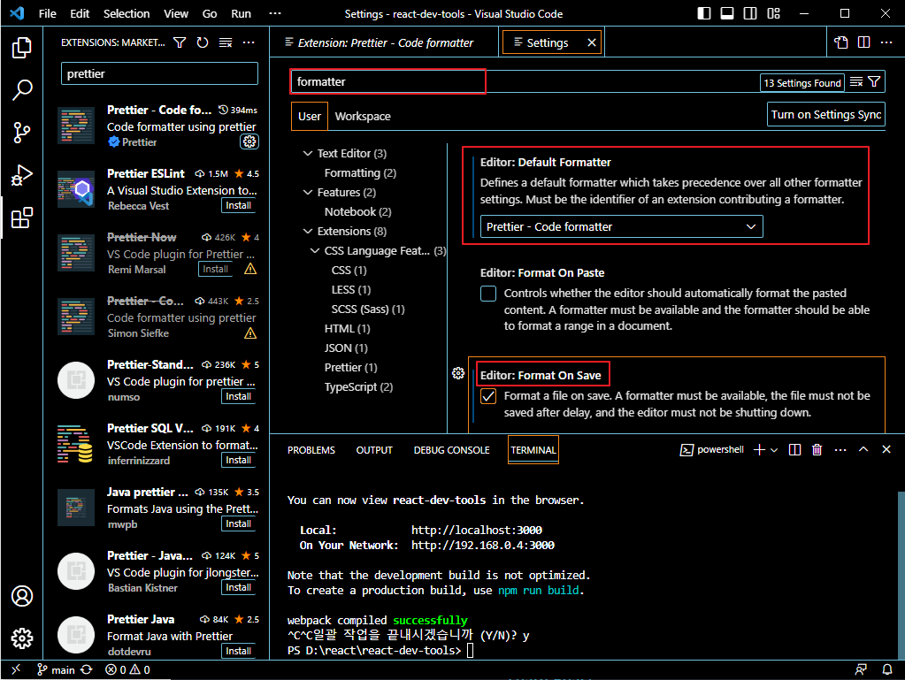Open Extensions panel more actions menu
The width and height of the screenshot is (905, 680).
coord(249,42)
